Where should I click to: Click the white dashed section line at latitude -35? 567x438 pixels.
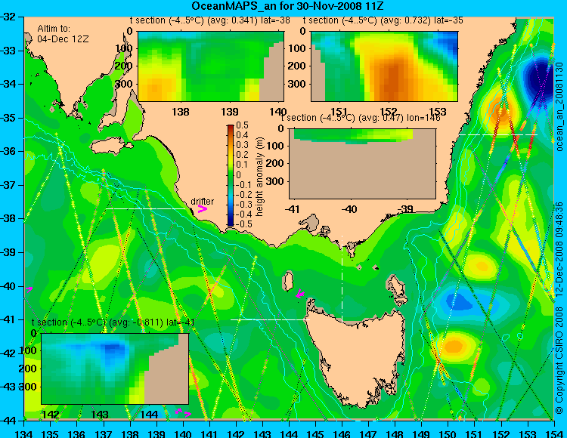pyautogui.click(x=498, y=134)
